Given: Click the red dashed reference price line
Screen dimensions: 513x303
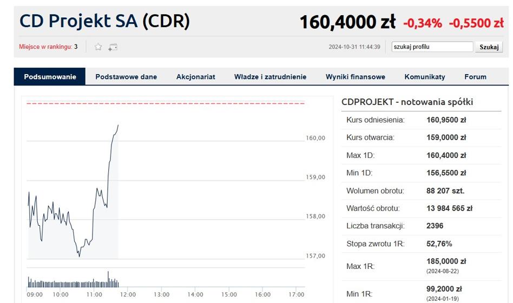Looking at the screenshot, I should pos(166,103).
